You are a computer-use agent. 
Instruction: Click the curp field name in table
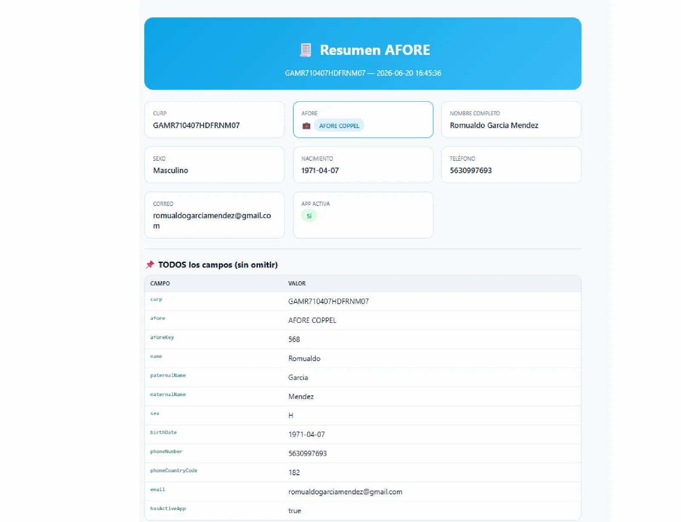[x=156, y=300]
